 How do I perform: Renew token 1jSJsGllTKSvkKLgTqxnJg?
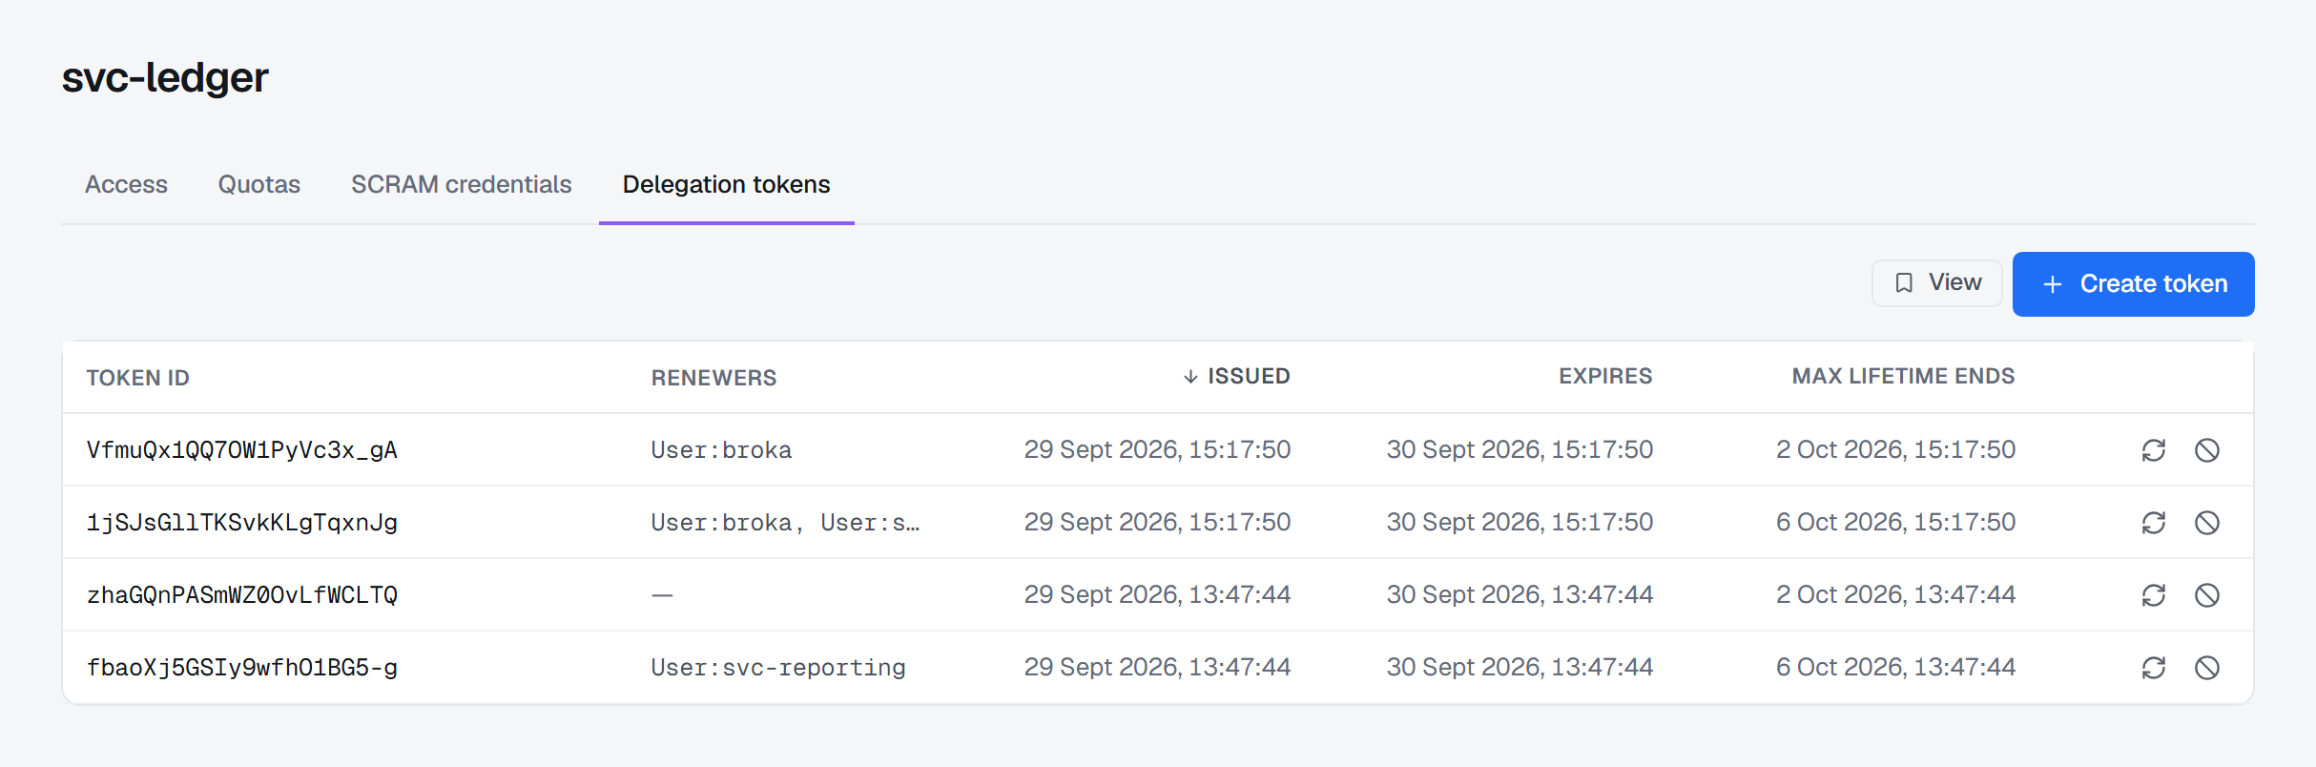(x=2154, y=523)
